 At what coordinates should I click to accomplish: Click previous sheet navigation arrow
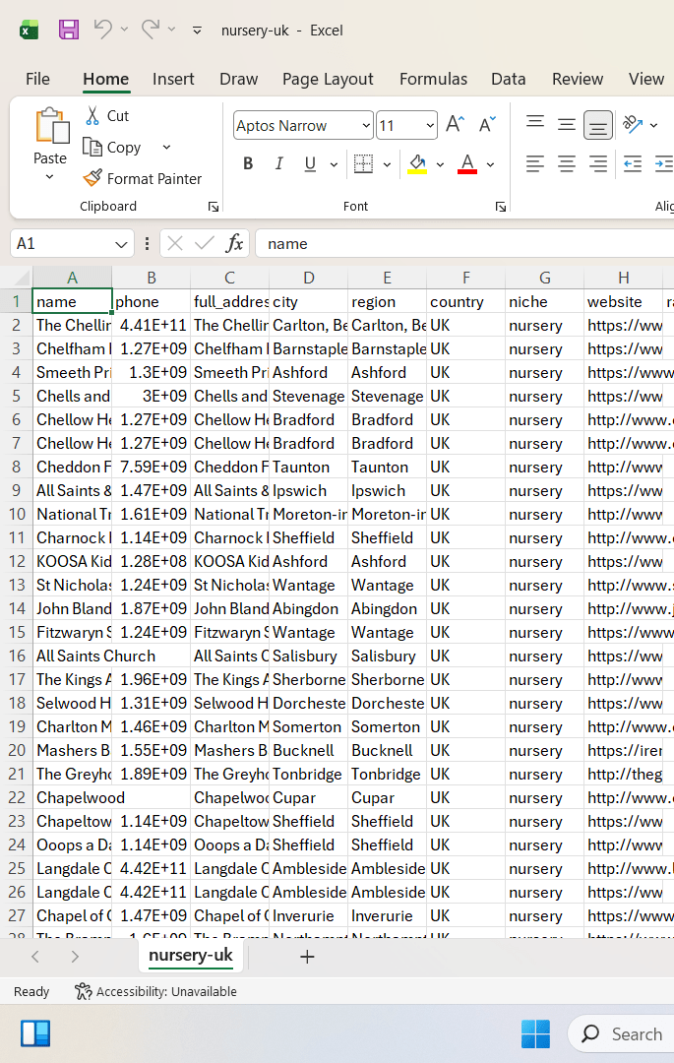(35, 957)
